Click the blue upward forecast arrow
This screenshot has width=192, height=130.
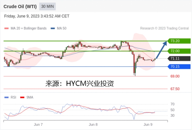pyautogui.click(x=162, y=50)
